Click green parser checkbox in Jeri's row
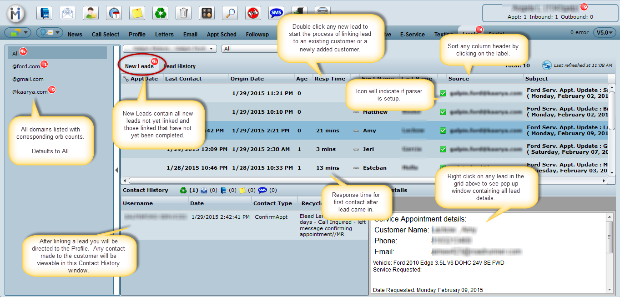The height and width of the screenshot is (297, 620). pos(443,149)
